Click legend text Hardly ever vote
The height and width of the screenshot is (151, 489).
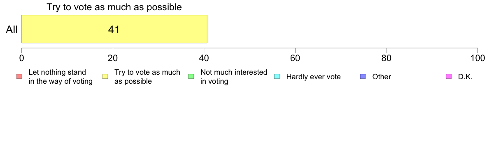coord(313,77)
